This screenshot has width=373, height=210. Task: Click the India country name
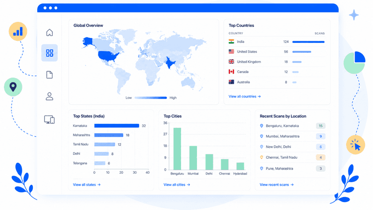coord(241,41)
